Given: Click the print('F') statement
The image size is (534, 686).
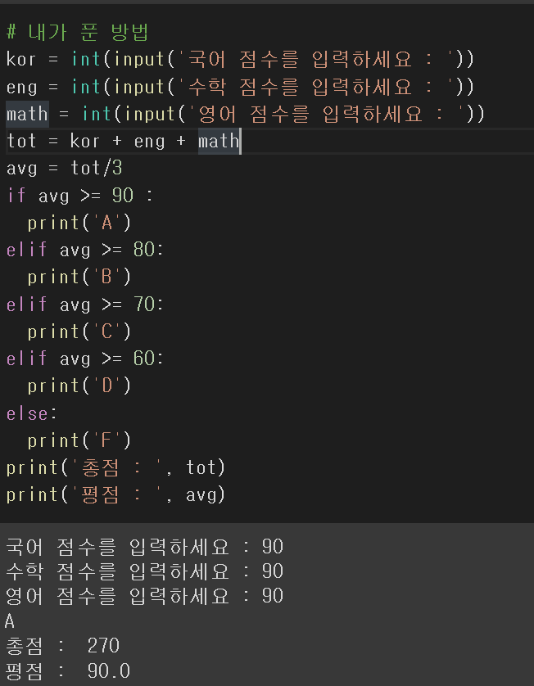Looking at the screenshot, I should (x=79, y=440).
